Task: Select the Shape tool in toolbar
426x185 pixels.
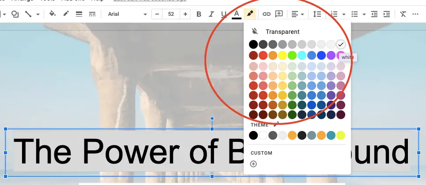Action: pyautogui.click(x=15, y=14)
